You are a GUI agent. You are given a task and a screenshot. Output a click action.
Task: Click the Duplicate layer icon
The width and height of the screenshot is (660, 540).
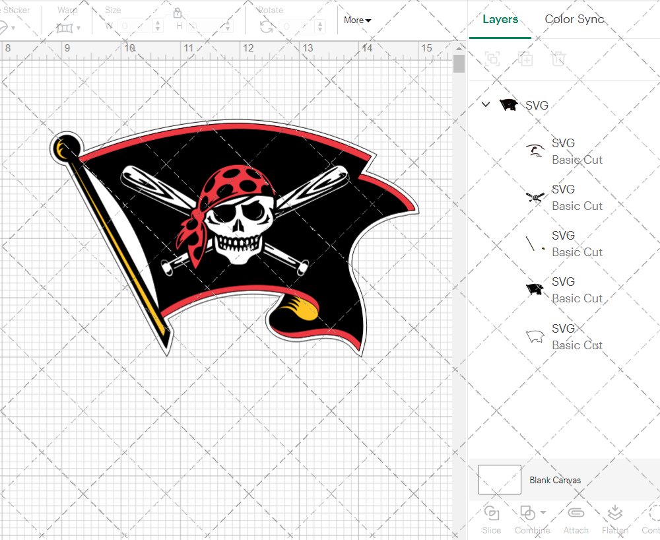click(525, 59)
